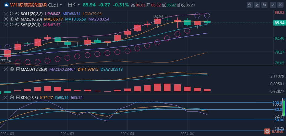
Task: Click the UP:88.02 Bollinger value
Action: click(53, 13)
